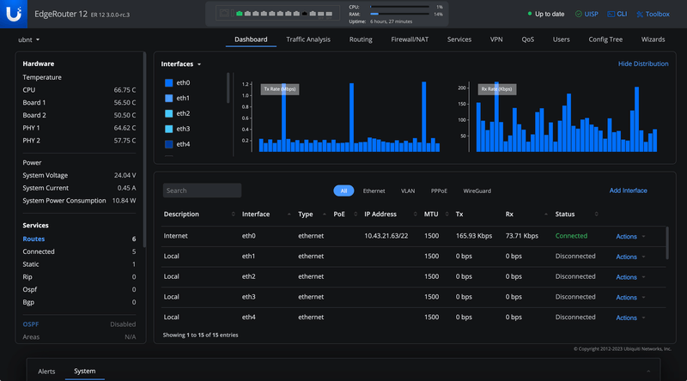The height and width of the screenshot is (381, 687).
Task: Filter interfaces by VLAN
Action: 407,191
